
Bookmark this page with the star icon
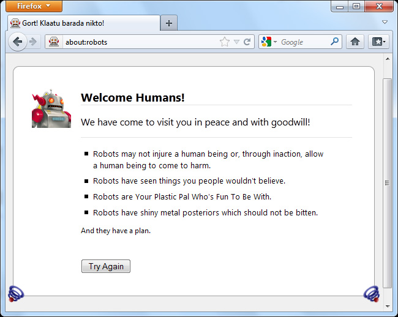click(x=225, y=42)
